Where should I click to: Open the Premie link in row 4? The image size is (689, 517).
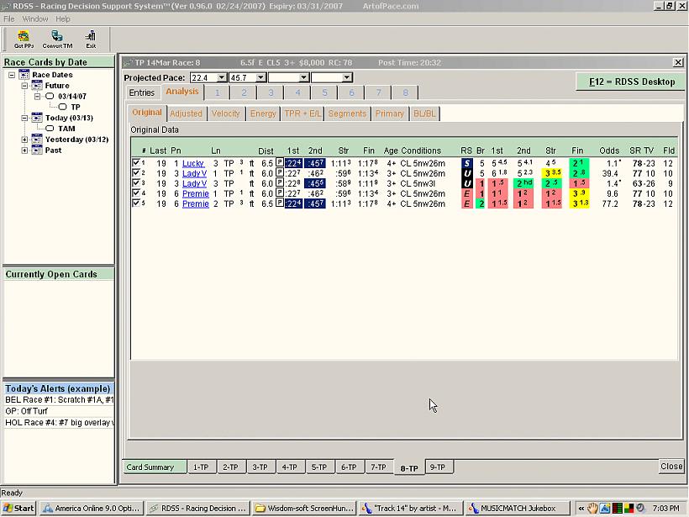click(x=196, y=194)
